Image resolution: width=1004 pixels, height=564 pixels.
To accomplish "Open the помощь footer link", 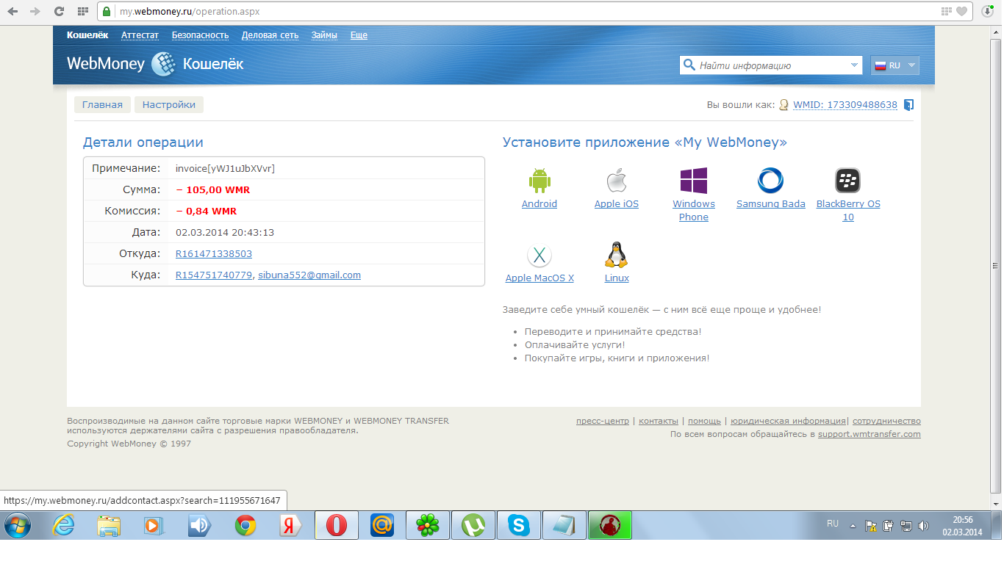I will (704, 422).
